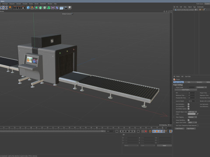This screenshot has width=210, height=157.
Task: Click the green Subdivision Surface generator icon
Action: tap(36, 8)
